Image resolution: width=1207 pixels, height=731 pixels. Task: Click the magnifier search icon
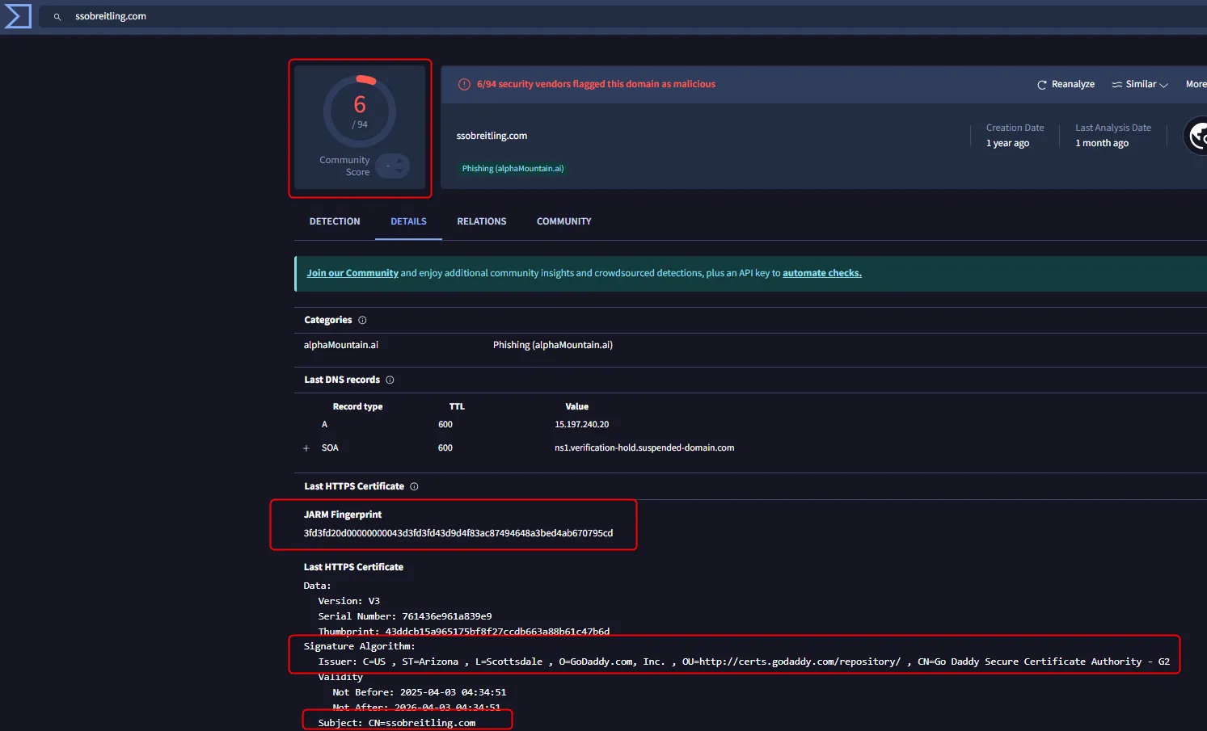(x=57, y=17)
